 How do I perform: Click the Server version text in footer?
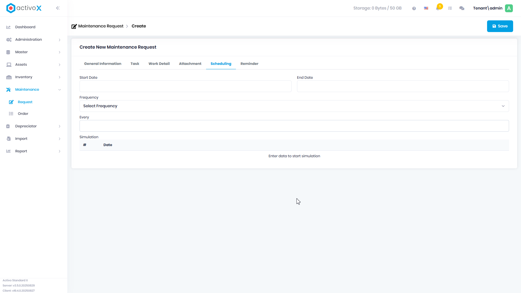pyautogui.click(x=19, y=285)
